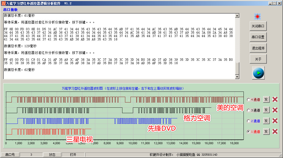Viewport: 283px width, 158px height.
Task: Open the 关于 about dialog
Action: pyautogui.click(x=258, y=59)
